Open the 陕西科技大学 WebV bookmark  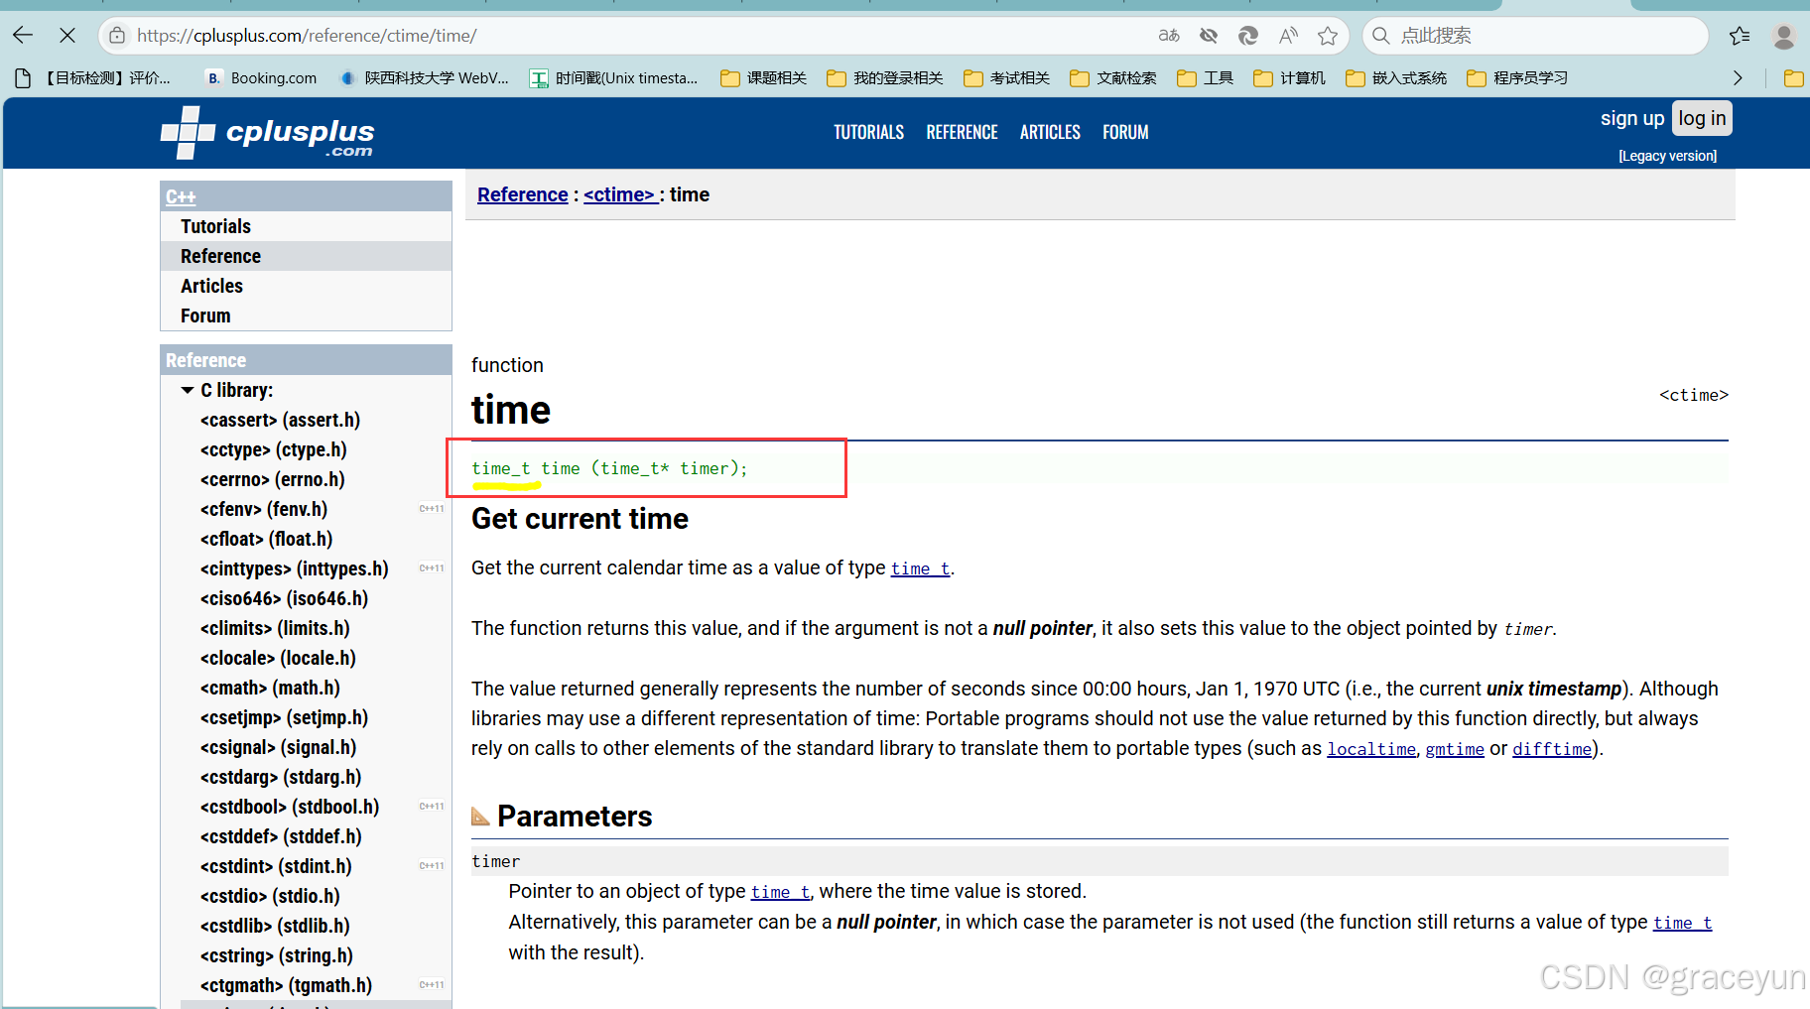(424, 78)
